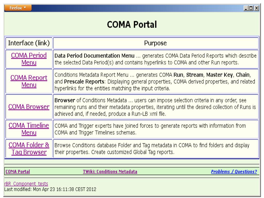
Task: Open the COMA Browser link
Action: [29, 107]
